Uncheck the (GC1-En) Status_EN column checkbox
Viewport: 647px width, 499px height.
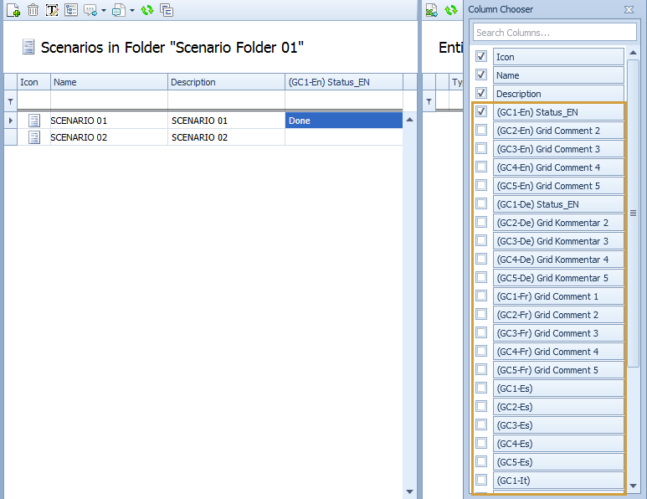(x=481, y=111)
